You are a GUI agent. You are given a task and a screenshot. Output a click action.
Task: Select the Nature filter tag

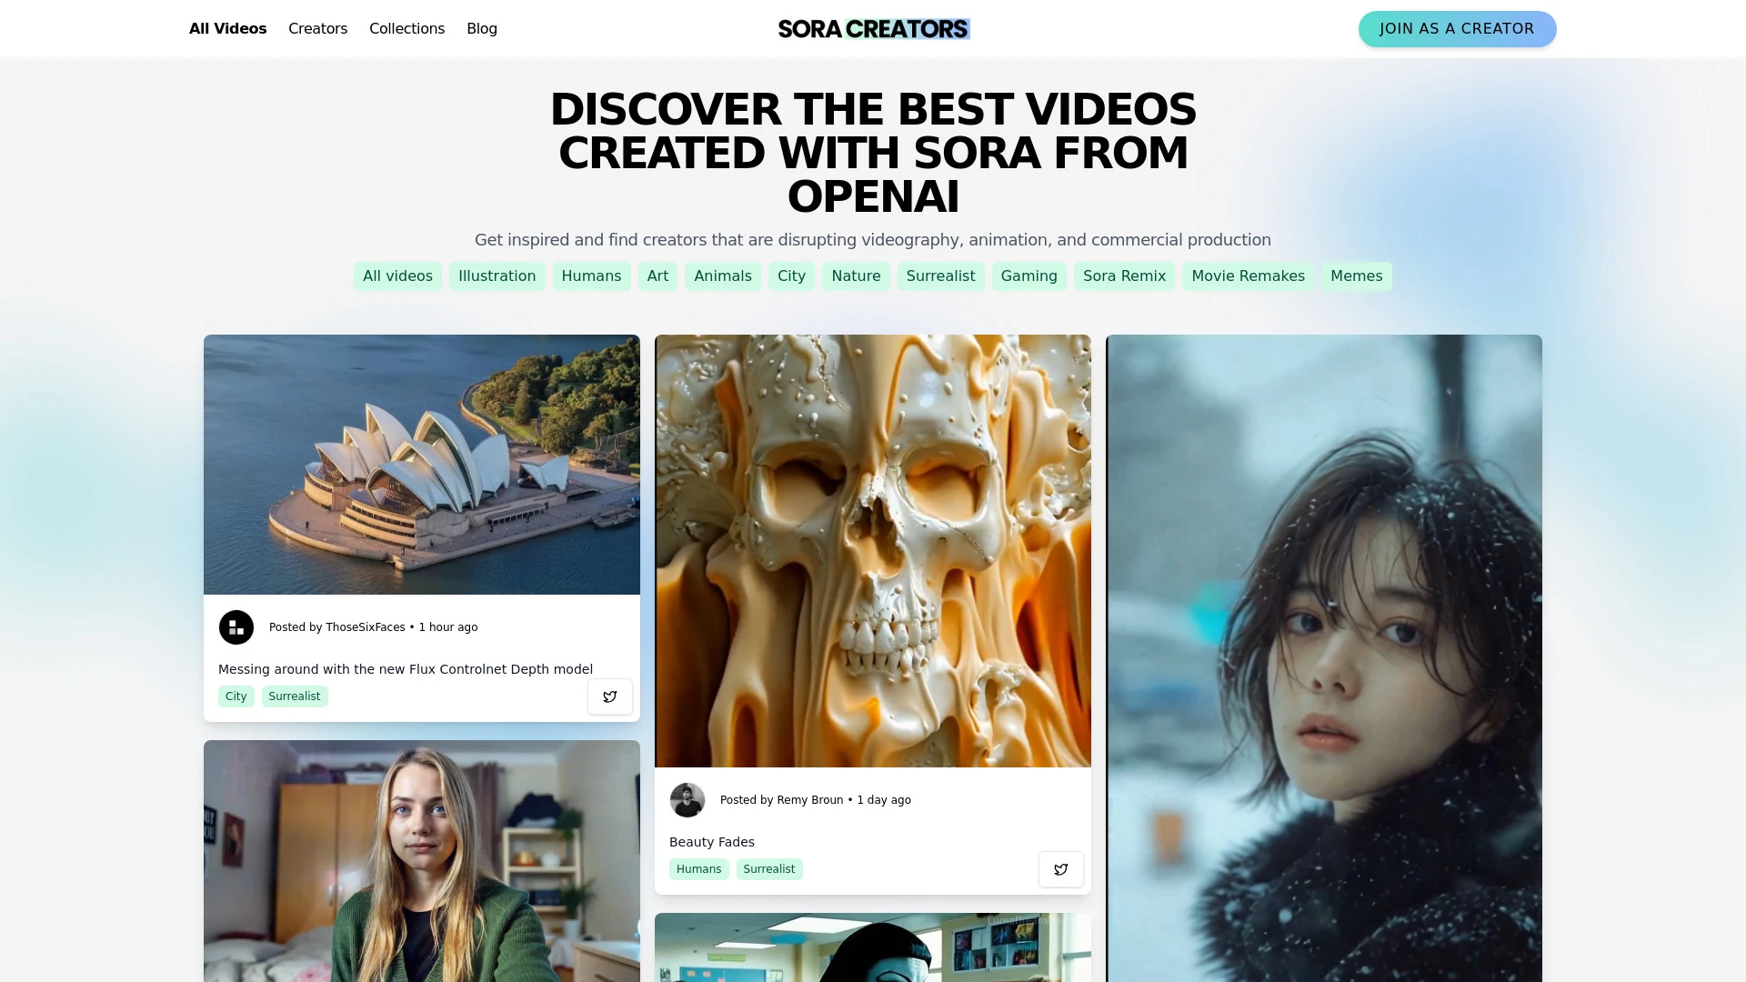(857, 276)
